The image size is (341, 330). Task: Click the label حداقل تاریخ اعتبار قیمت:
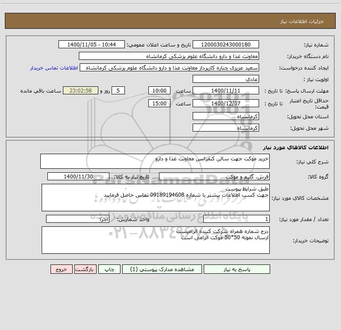(309, 104)
